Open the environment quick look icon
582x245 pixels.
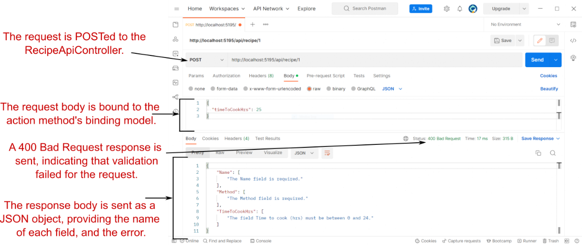(573, 24)
